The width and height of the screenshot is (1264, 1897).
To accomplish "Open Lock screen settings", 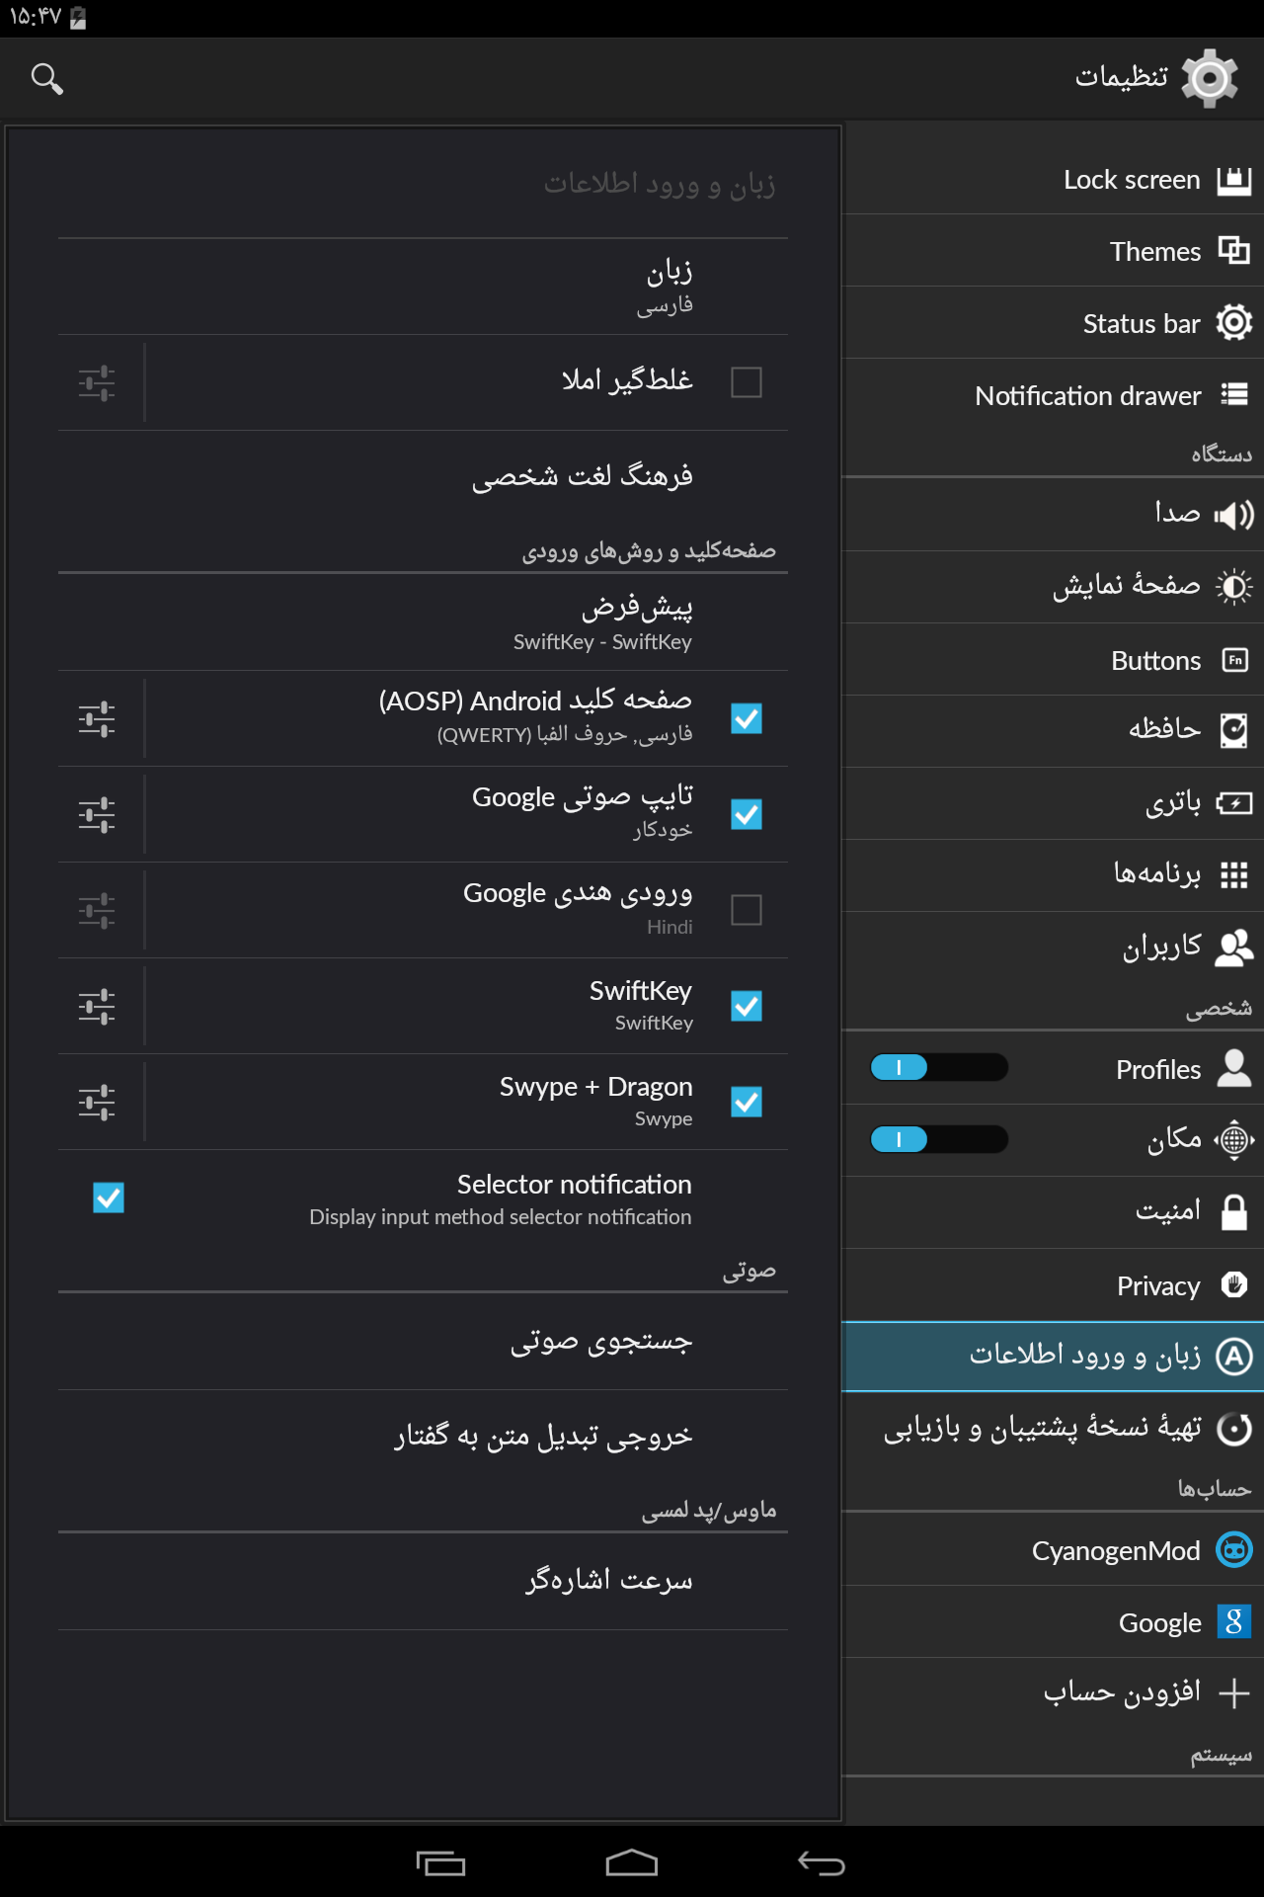I will pos(1132,180).
